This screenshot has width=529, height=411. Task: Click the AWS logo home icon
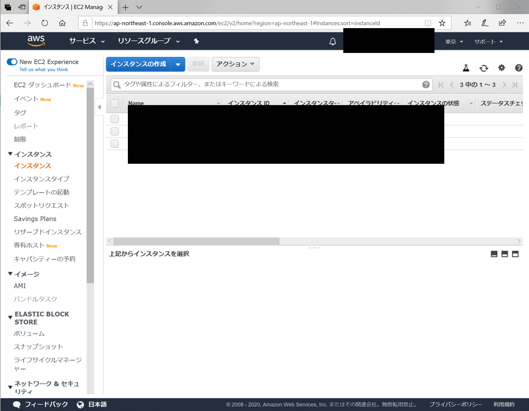[x=36, y=41]
